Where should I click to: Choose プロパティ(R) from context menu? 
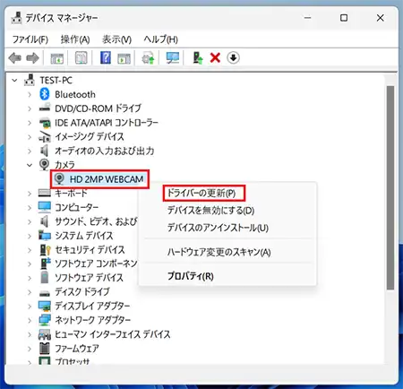(x=191, y=276)
